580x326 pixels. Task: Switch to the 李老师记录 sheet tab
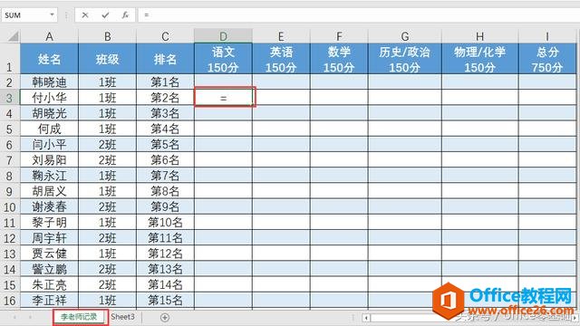click(x=79, y=317)
